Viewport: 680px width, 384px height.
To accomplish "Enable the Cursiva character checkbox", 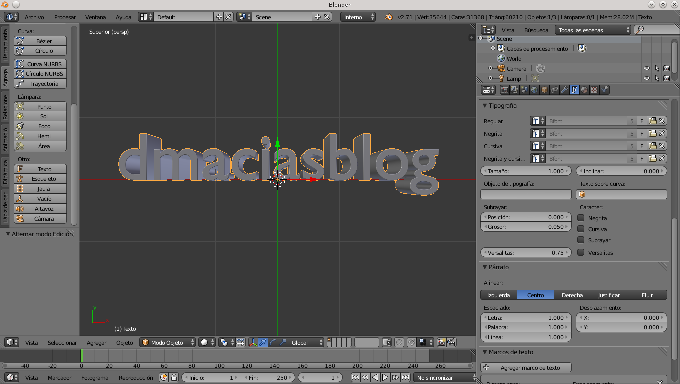I will [x=581, y=229].
